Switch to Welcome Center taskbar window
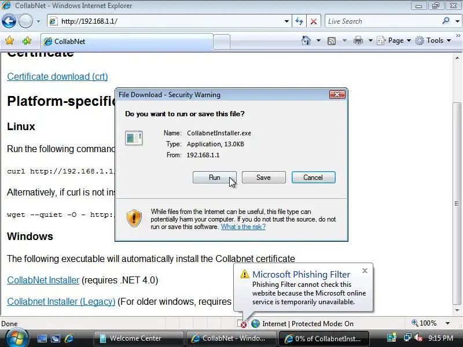Viewport: 463px width, 347px height. tap(138, 338)
